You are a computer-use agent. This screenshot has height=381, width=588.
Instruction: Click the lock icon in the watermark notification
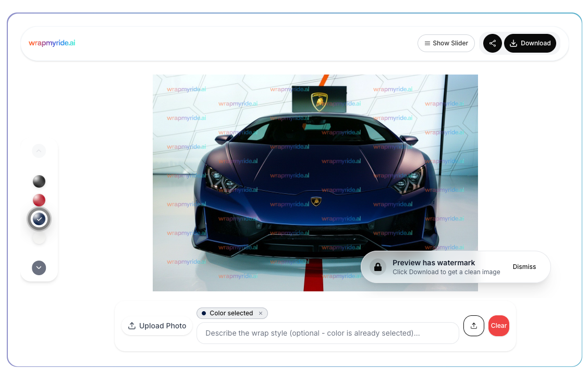click(x=377, y=267)
